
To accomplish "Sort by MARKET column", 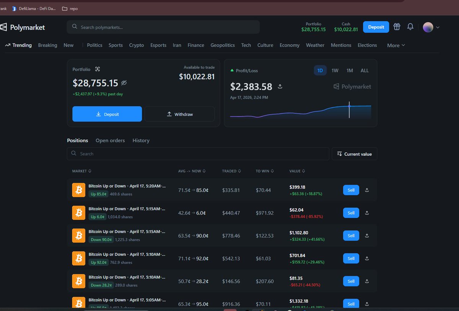I will [x=81, y=171].
